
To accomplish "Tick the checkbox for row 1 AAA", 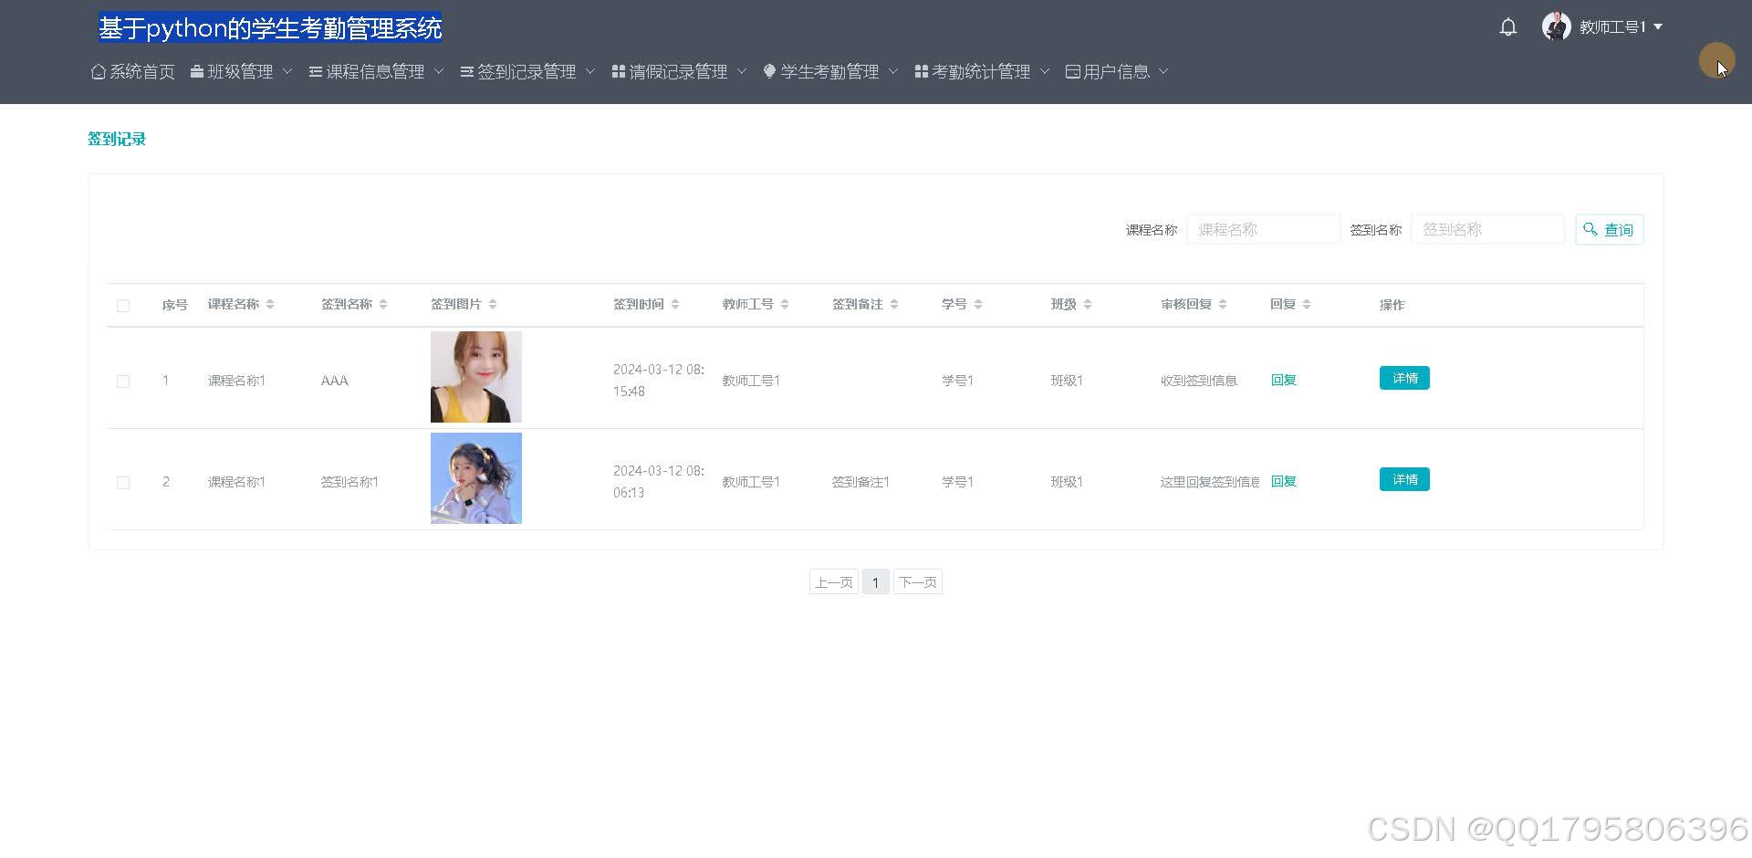I will point(123,382).
